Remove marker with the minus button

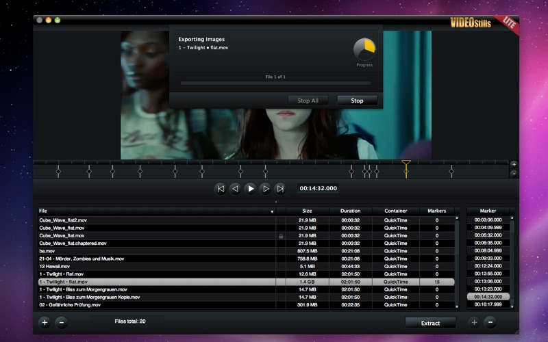(490, 322)
